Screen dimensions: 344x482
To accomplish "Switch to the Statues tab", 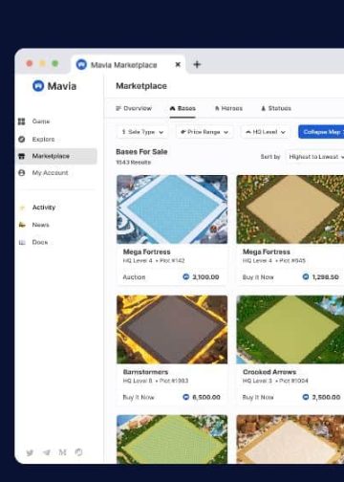I will 276,108.
